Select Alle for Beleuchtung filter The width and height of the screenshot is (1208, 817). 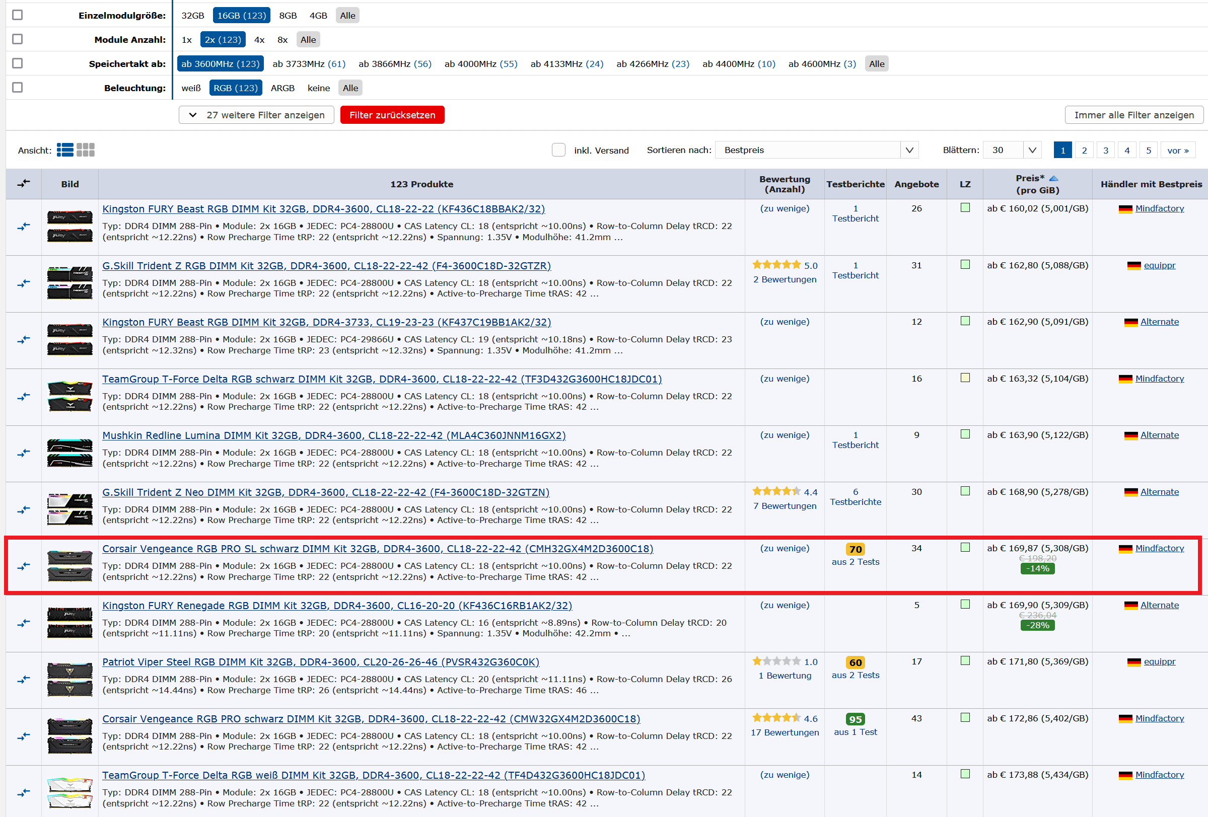(350, 88)
